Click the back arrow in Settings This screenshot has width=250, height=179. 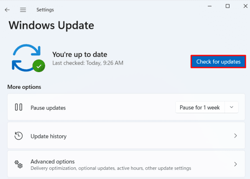point(7,10)
